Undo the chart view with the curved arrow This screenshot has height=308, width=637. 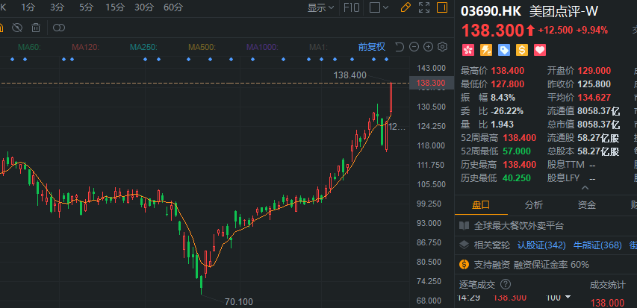(x=400, y=47)
